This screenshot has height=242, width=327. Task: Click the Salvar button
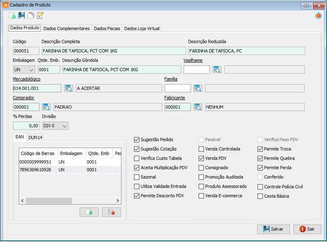click(273, 229)
